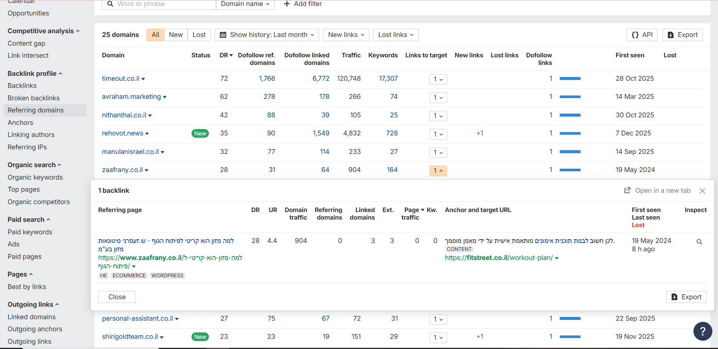Open Anchors in sidebar

pos(20,123)
